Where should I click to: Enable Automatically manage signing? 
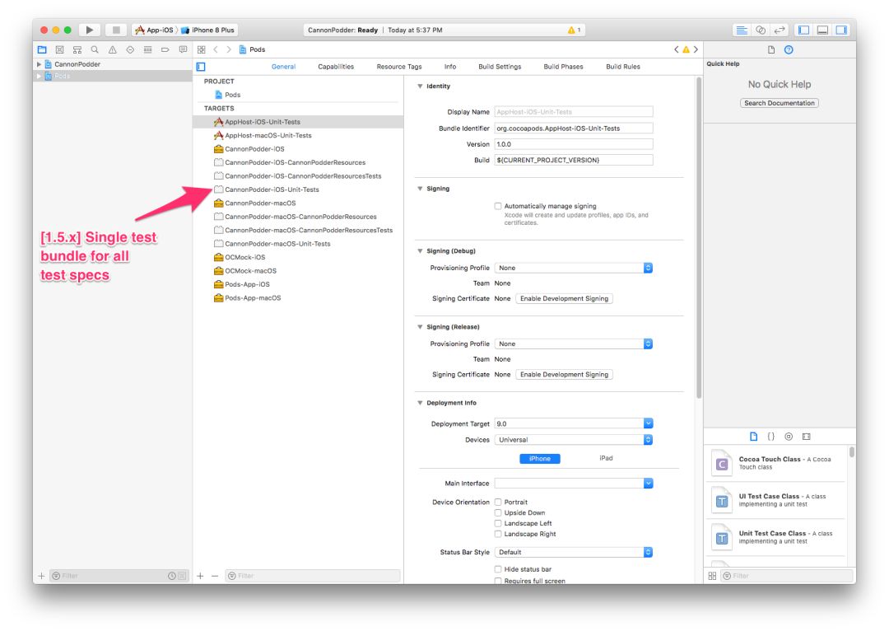[498, 206]
